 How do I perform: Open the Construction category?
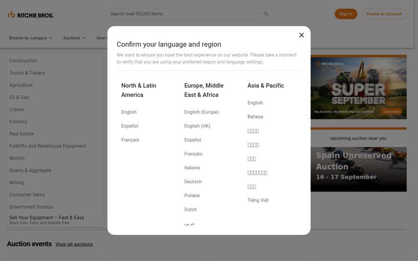click(23, 61)
